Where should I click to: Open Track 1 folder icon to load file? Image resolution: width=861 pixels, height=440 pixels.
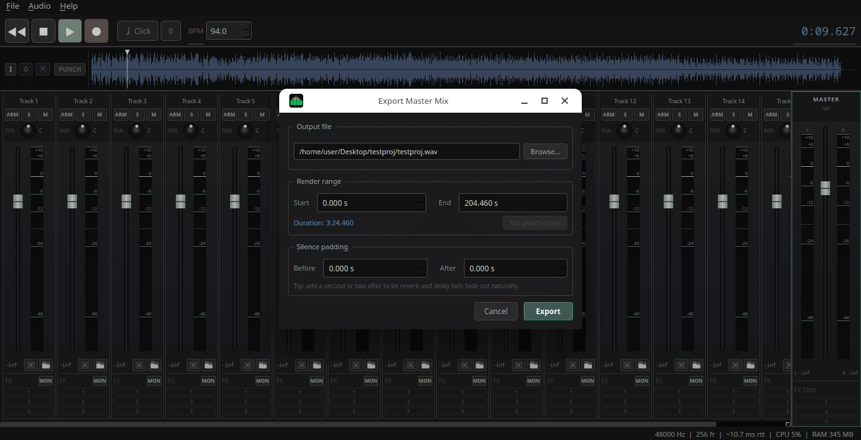coord(46,365)
